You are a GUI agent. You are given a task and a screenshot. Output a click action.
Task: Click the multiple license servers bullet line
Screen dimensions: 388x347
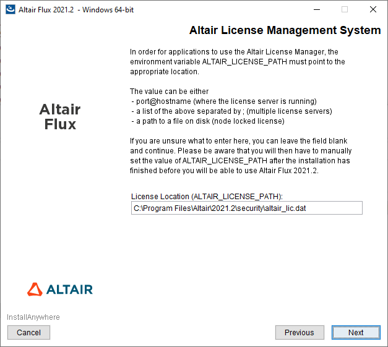coord(231,111)
